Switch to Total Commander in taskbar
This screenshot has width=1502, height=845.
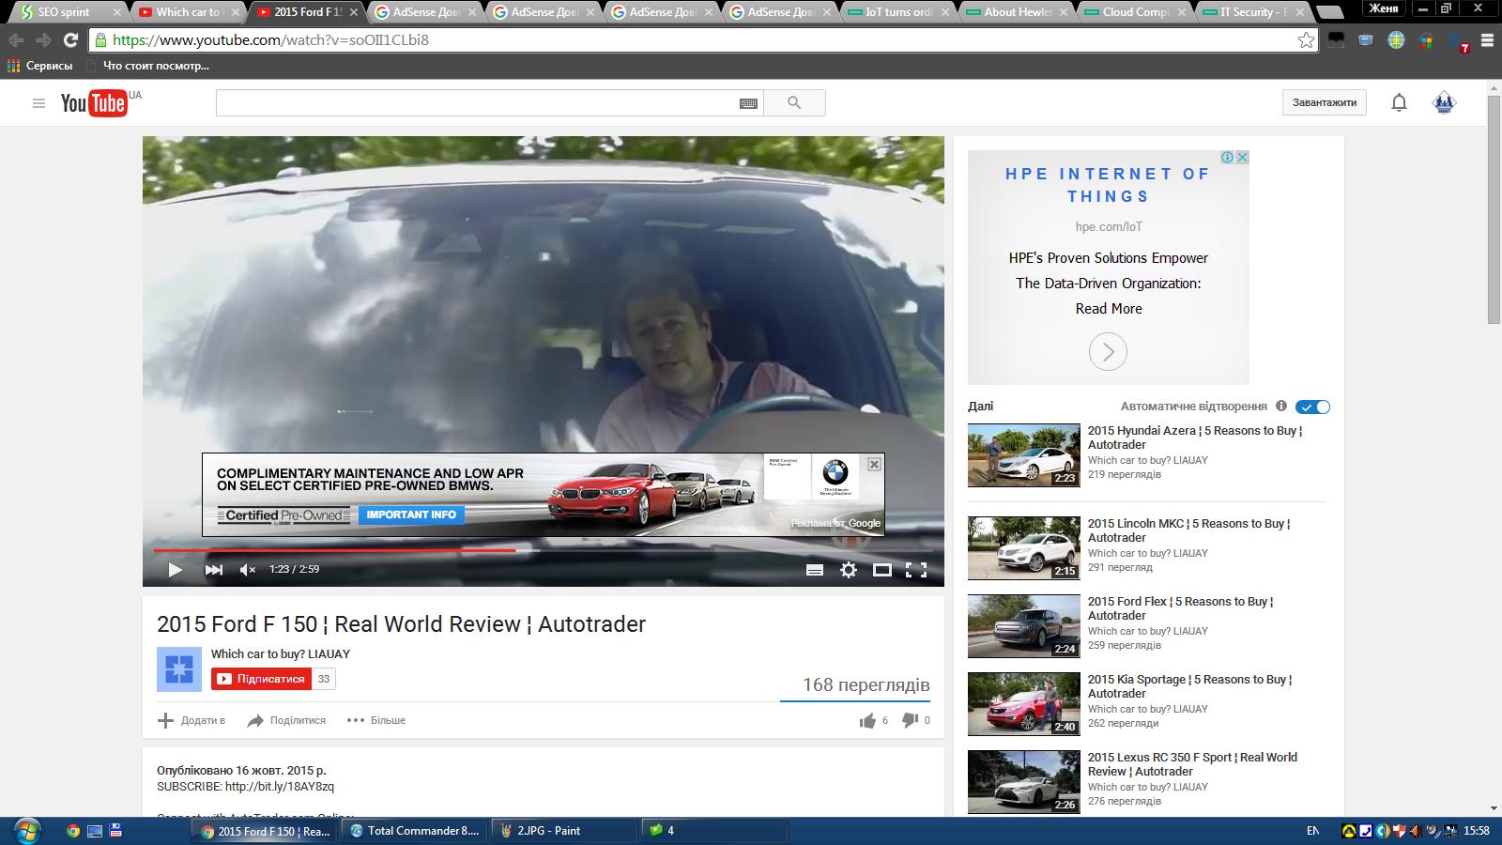click(x=414, y=830)
